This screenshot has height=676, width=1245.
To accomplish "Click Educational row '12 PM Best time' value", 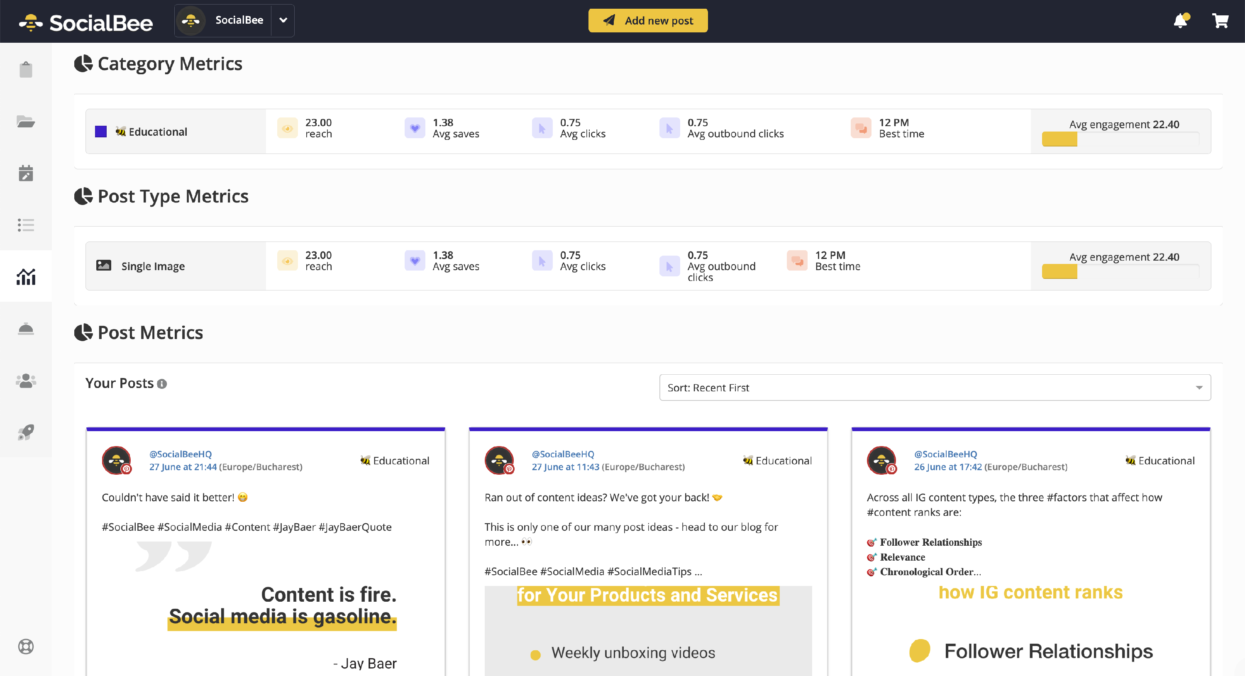I will pyautogui.click(x=901, y=128).
